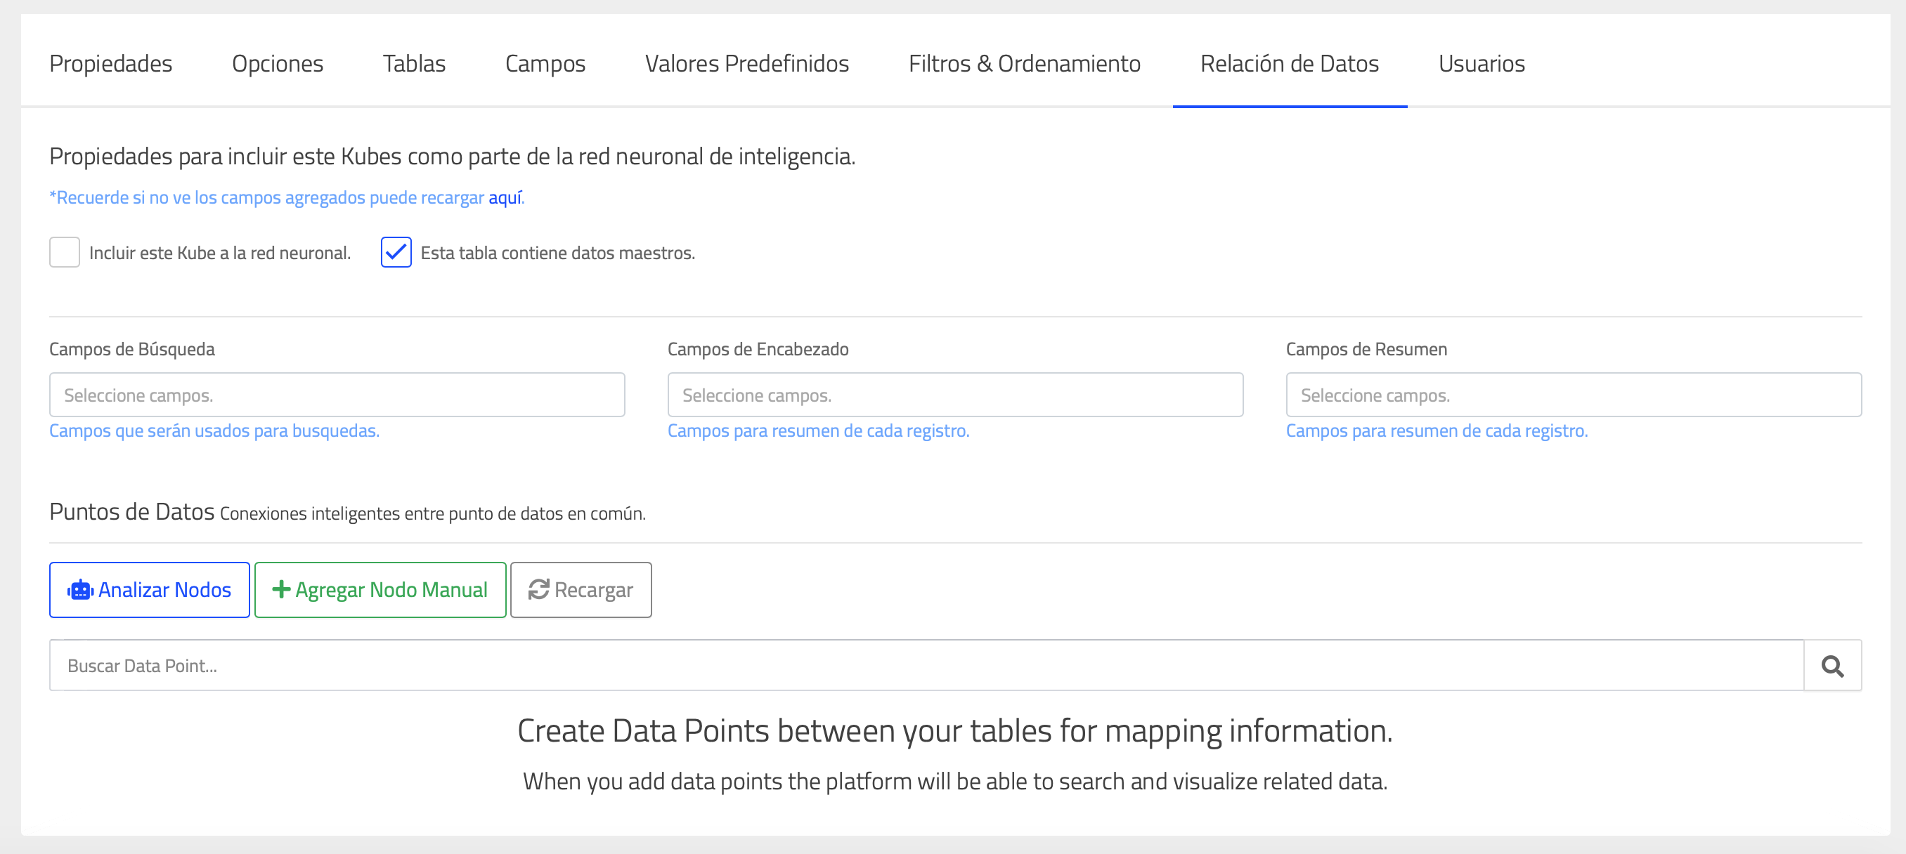Screen dimensions: 1906x854
Task: Select the Campos tab
Action: click(545, 64)
